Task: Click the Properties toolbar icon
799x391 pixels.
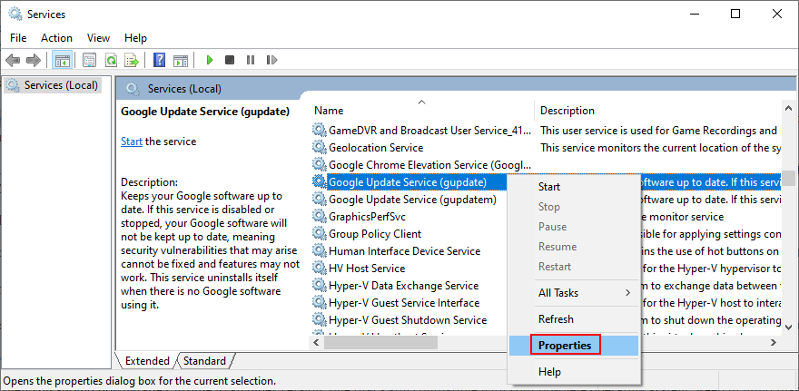Action: (x=90, y=60)
